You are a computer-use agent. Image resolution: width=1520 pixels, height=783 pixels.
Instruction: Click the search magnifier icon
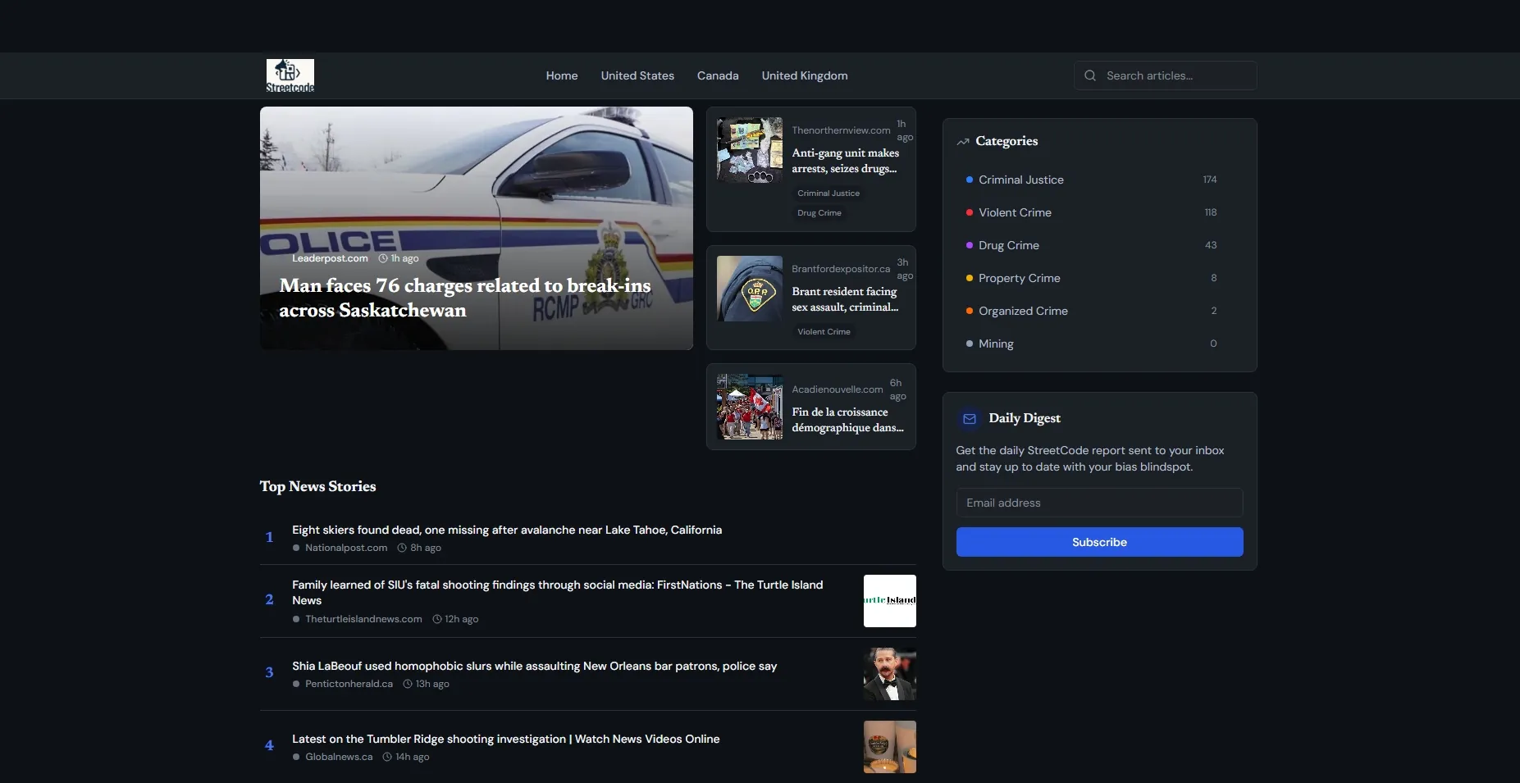1090,75
